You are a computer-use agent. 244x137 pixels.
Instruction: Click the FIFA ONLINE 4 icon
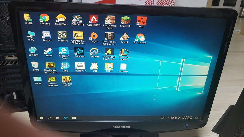[109, 54]
